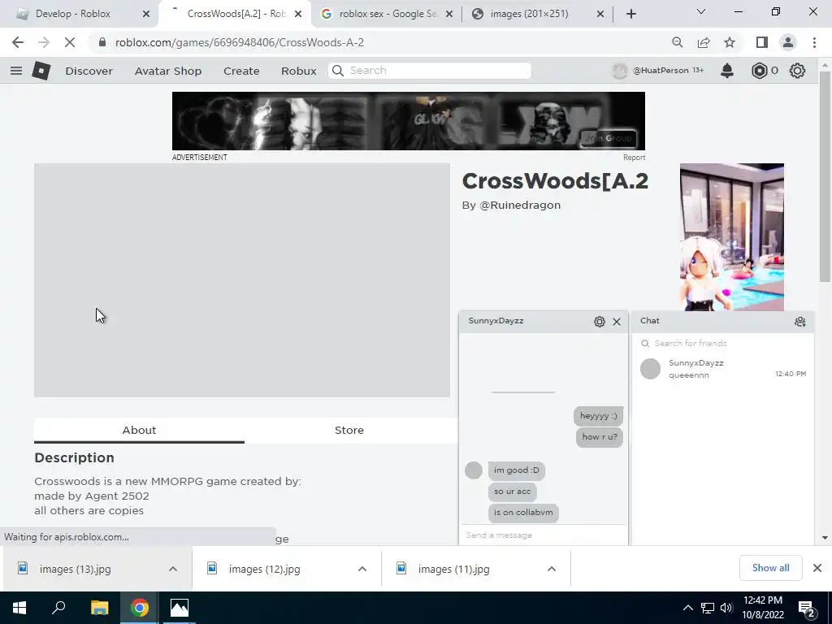Click the advertisement banner

coord(408,121)
